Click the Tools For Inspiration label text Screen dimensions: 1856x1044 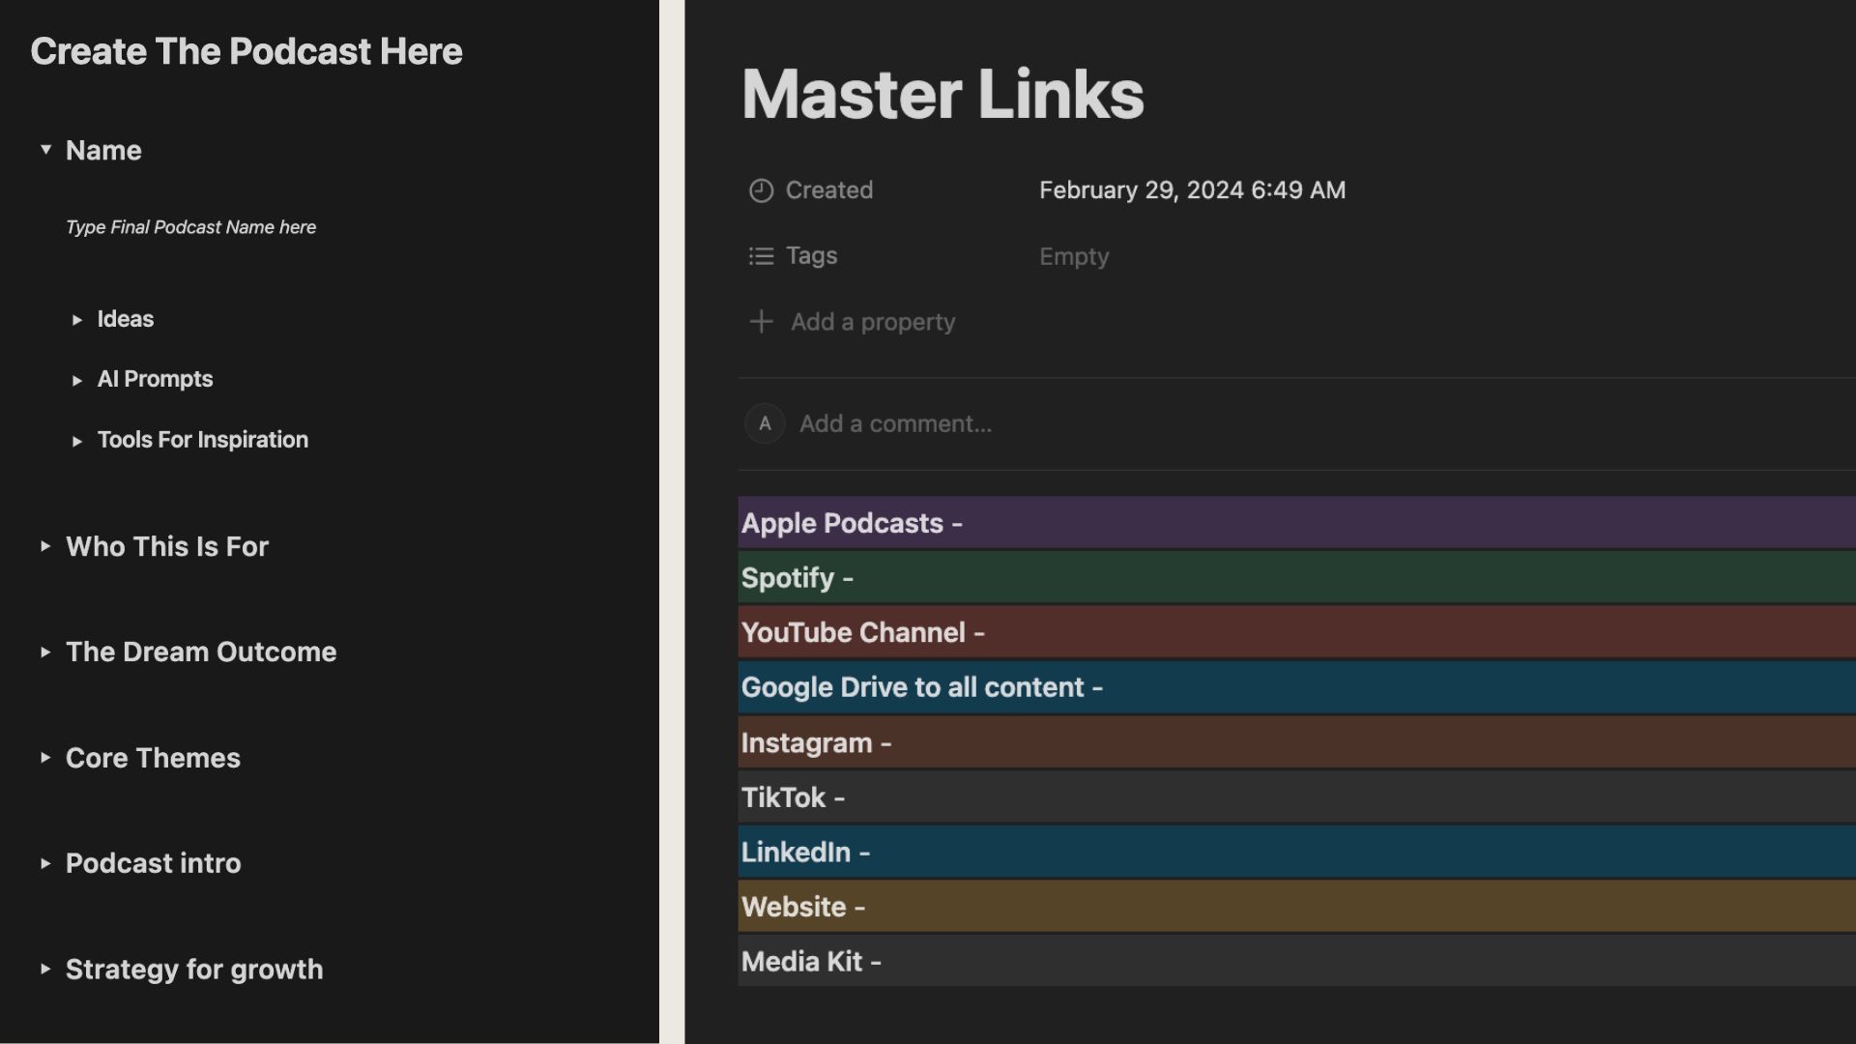click(x=203, y=440)
